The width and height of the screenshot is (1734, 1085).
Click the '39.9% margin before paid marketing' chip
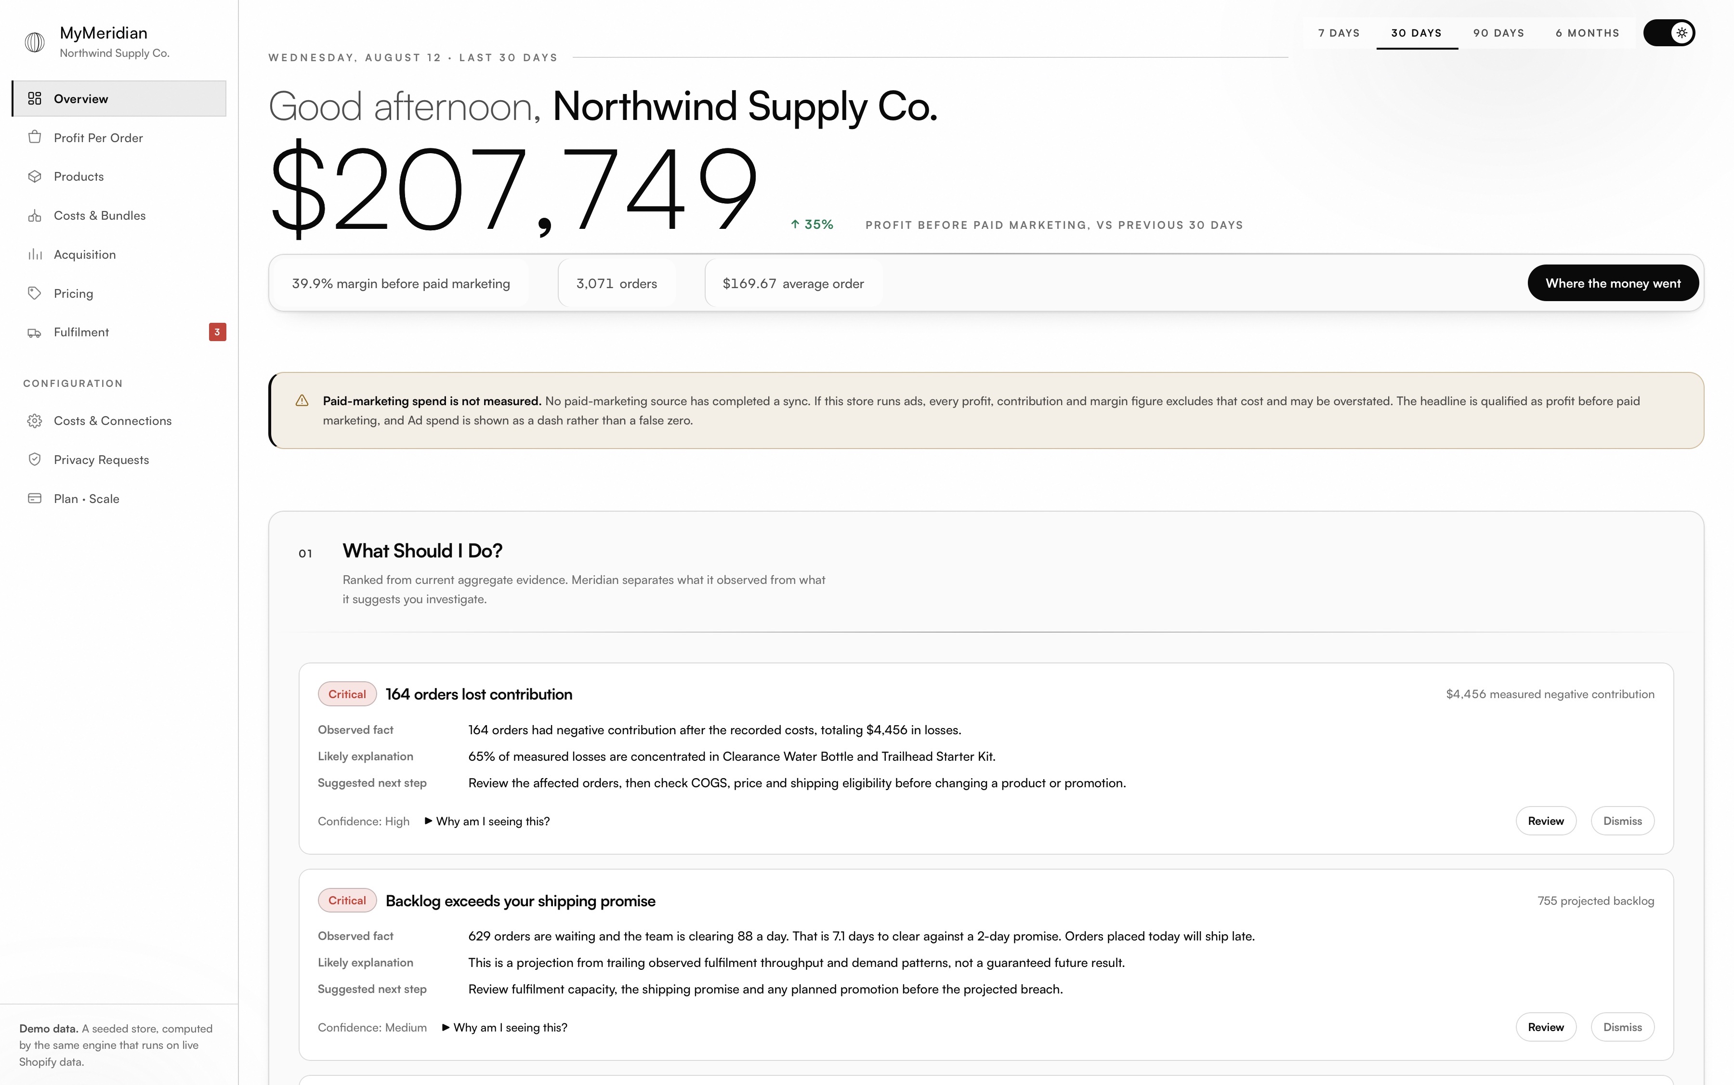pyautogui.click(x=400, y=283)
